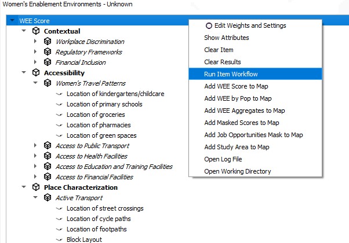Screen dimensions: 349x243
Task: Collapse the Contextual dimension
Action: tap(24, 31)
